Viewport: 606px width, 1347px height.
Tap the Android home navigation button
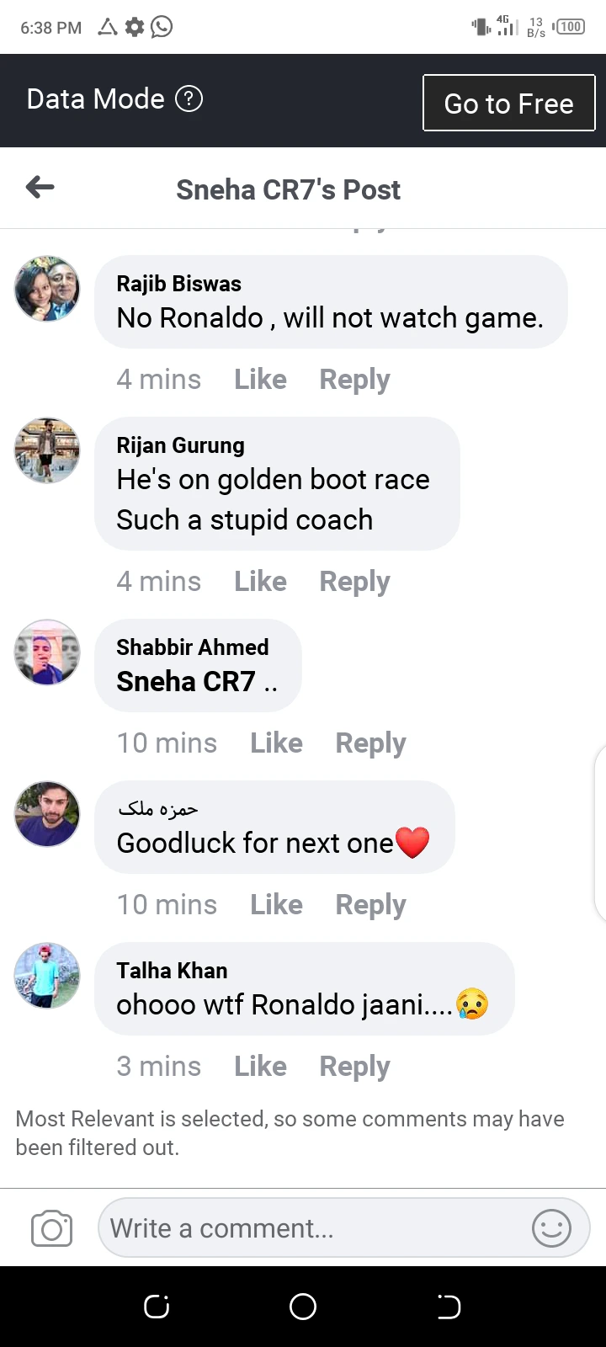click(303, 1307)
